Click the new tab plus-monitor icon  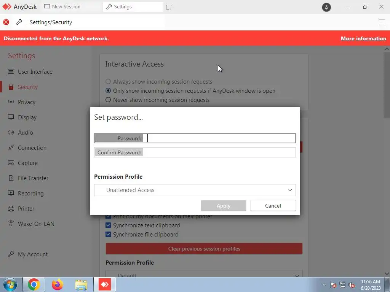(169, 7)
